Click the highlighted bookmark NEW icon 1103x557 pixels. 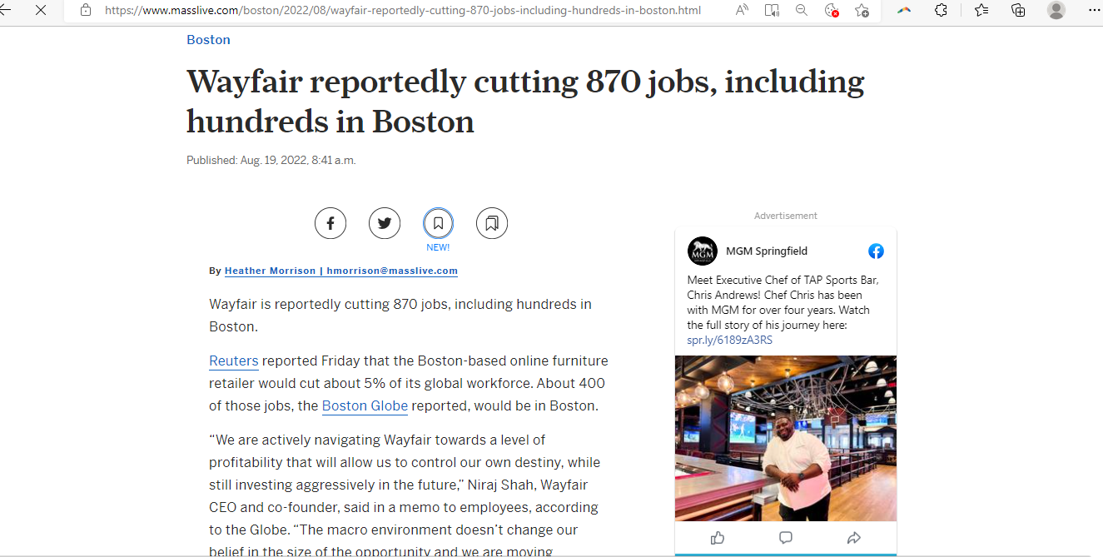click(x=438, y=223)
